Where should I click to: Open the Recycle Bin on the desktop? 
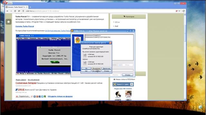click(x=200, y=108)
